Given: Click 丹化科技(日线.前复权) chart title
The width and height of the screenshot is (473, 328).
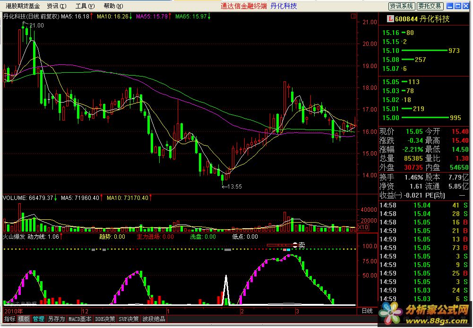Looking at the screenshot, I should click(31, 16).
